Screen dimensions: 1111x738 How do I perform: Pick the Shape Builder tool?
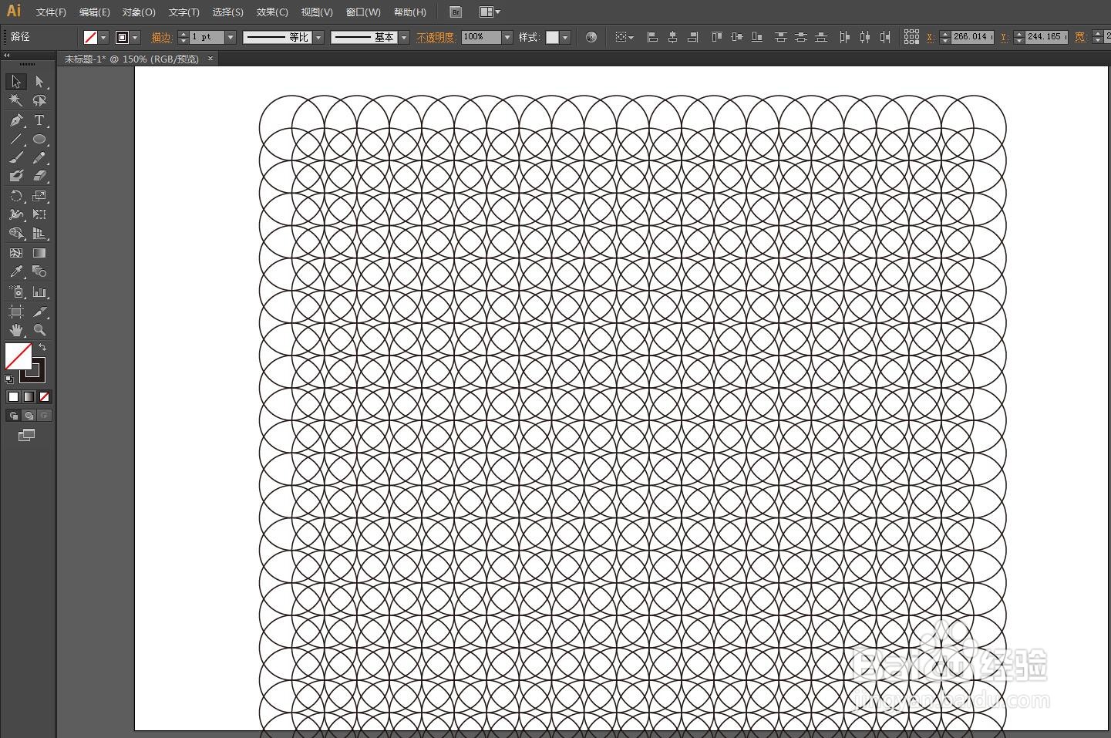click(16, 233)
